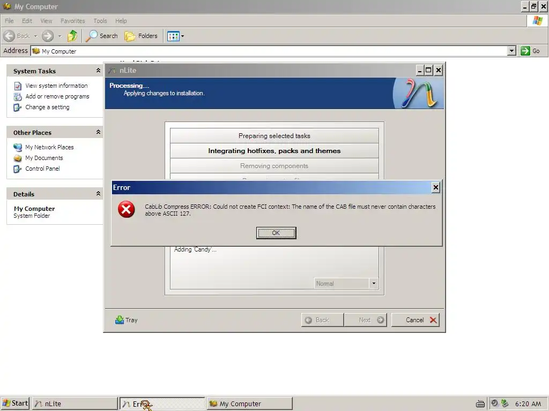
Task: Open the Help menu in My Computer
Action: [x=121, y=21]
